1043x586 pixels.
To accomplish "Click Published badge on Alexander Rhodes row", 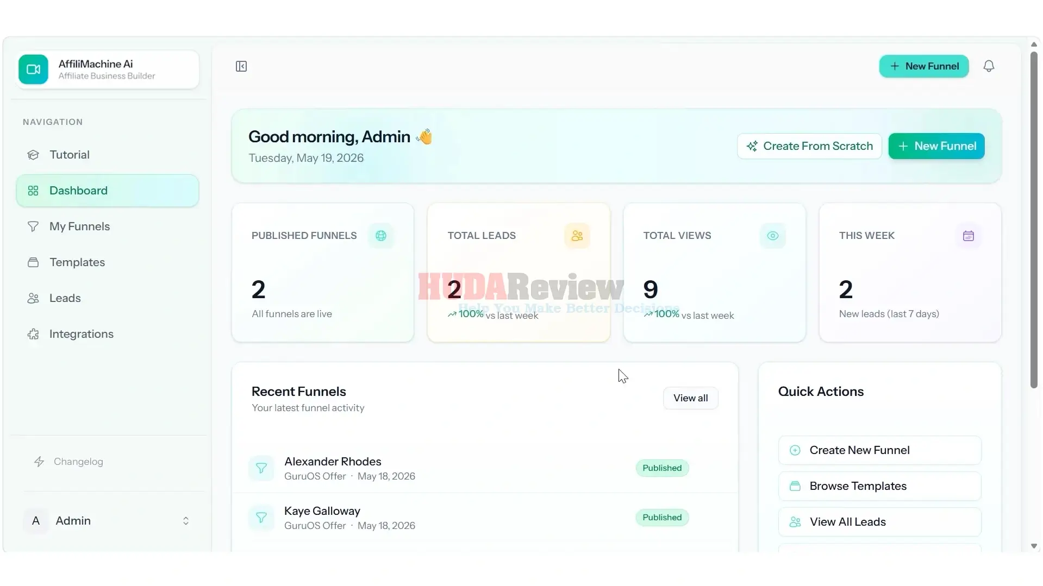I will point(662,468).
